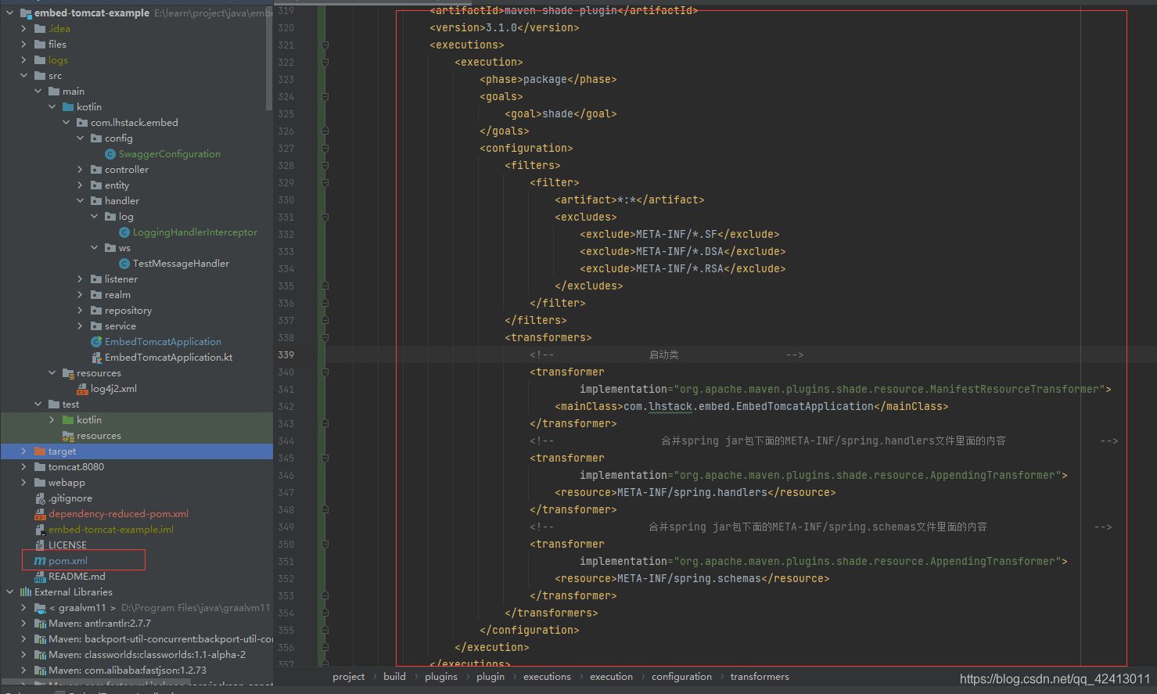Click the fold marker on line 340

click(x=325, y=372)
